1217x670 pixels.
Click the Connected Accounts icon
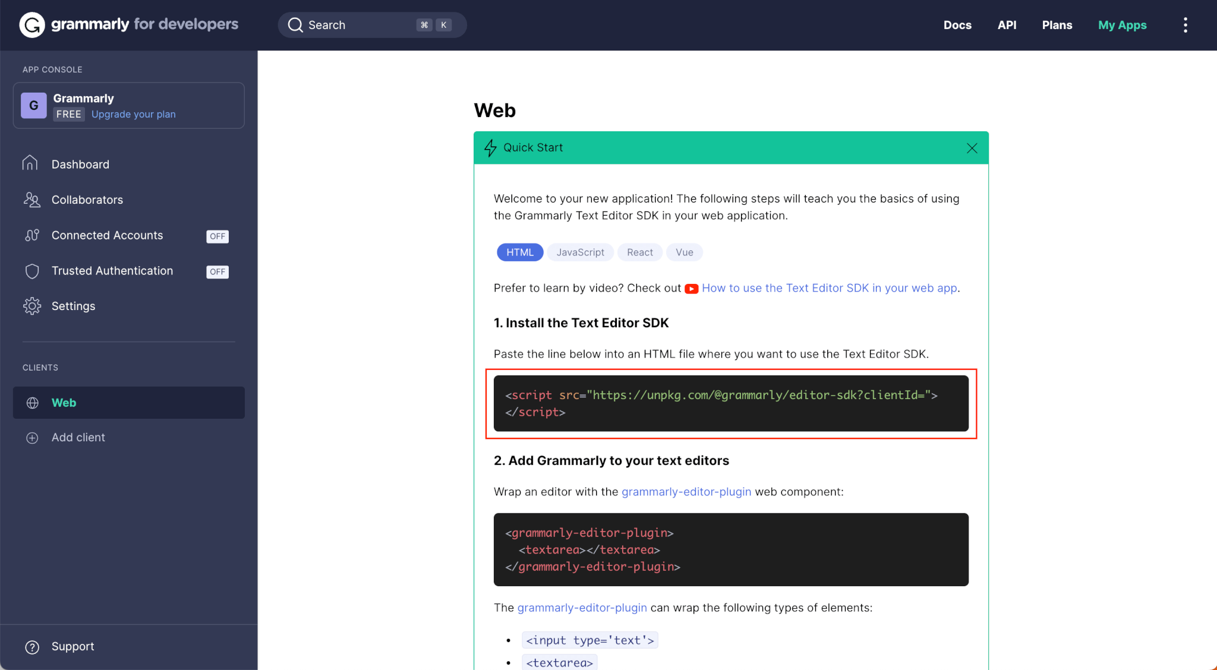[x=32, y=235]
